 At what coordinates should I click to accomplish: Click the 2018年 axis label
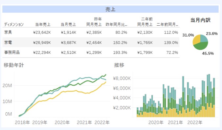click(x=22, y=122)
